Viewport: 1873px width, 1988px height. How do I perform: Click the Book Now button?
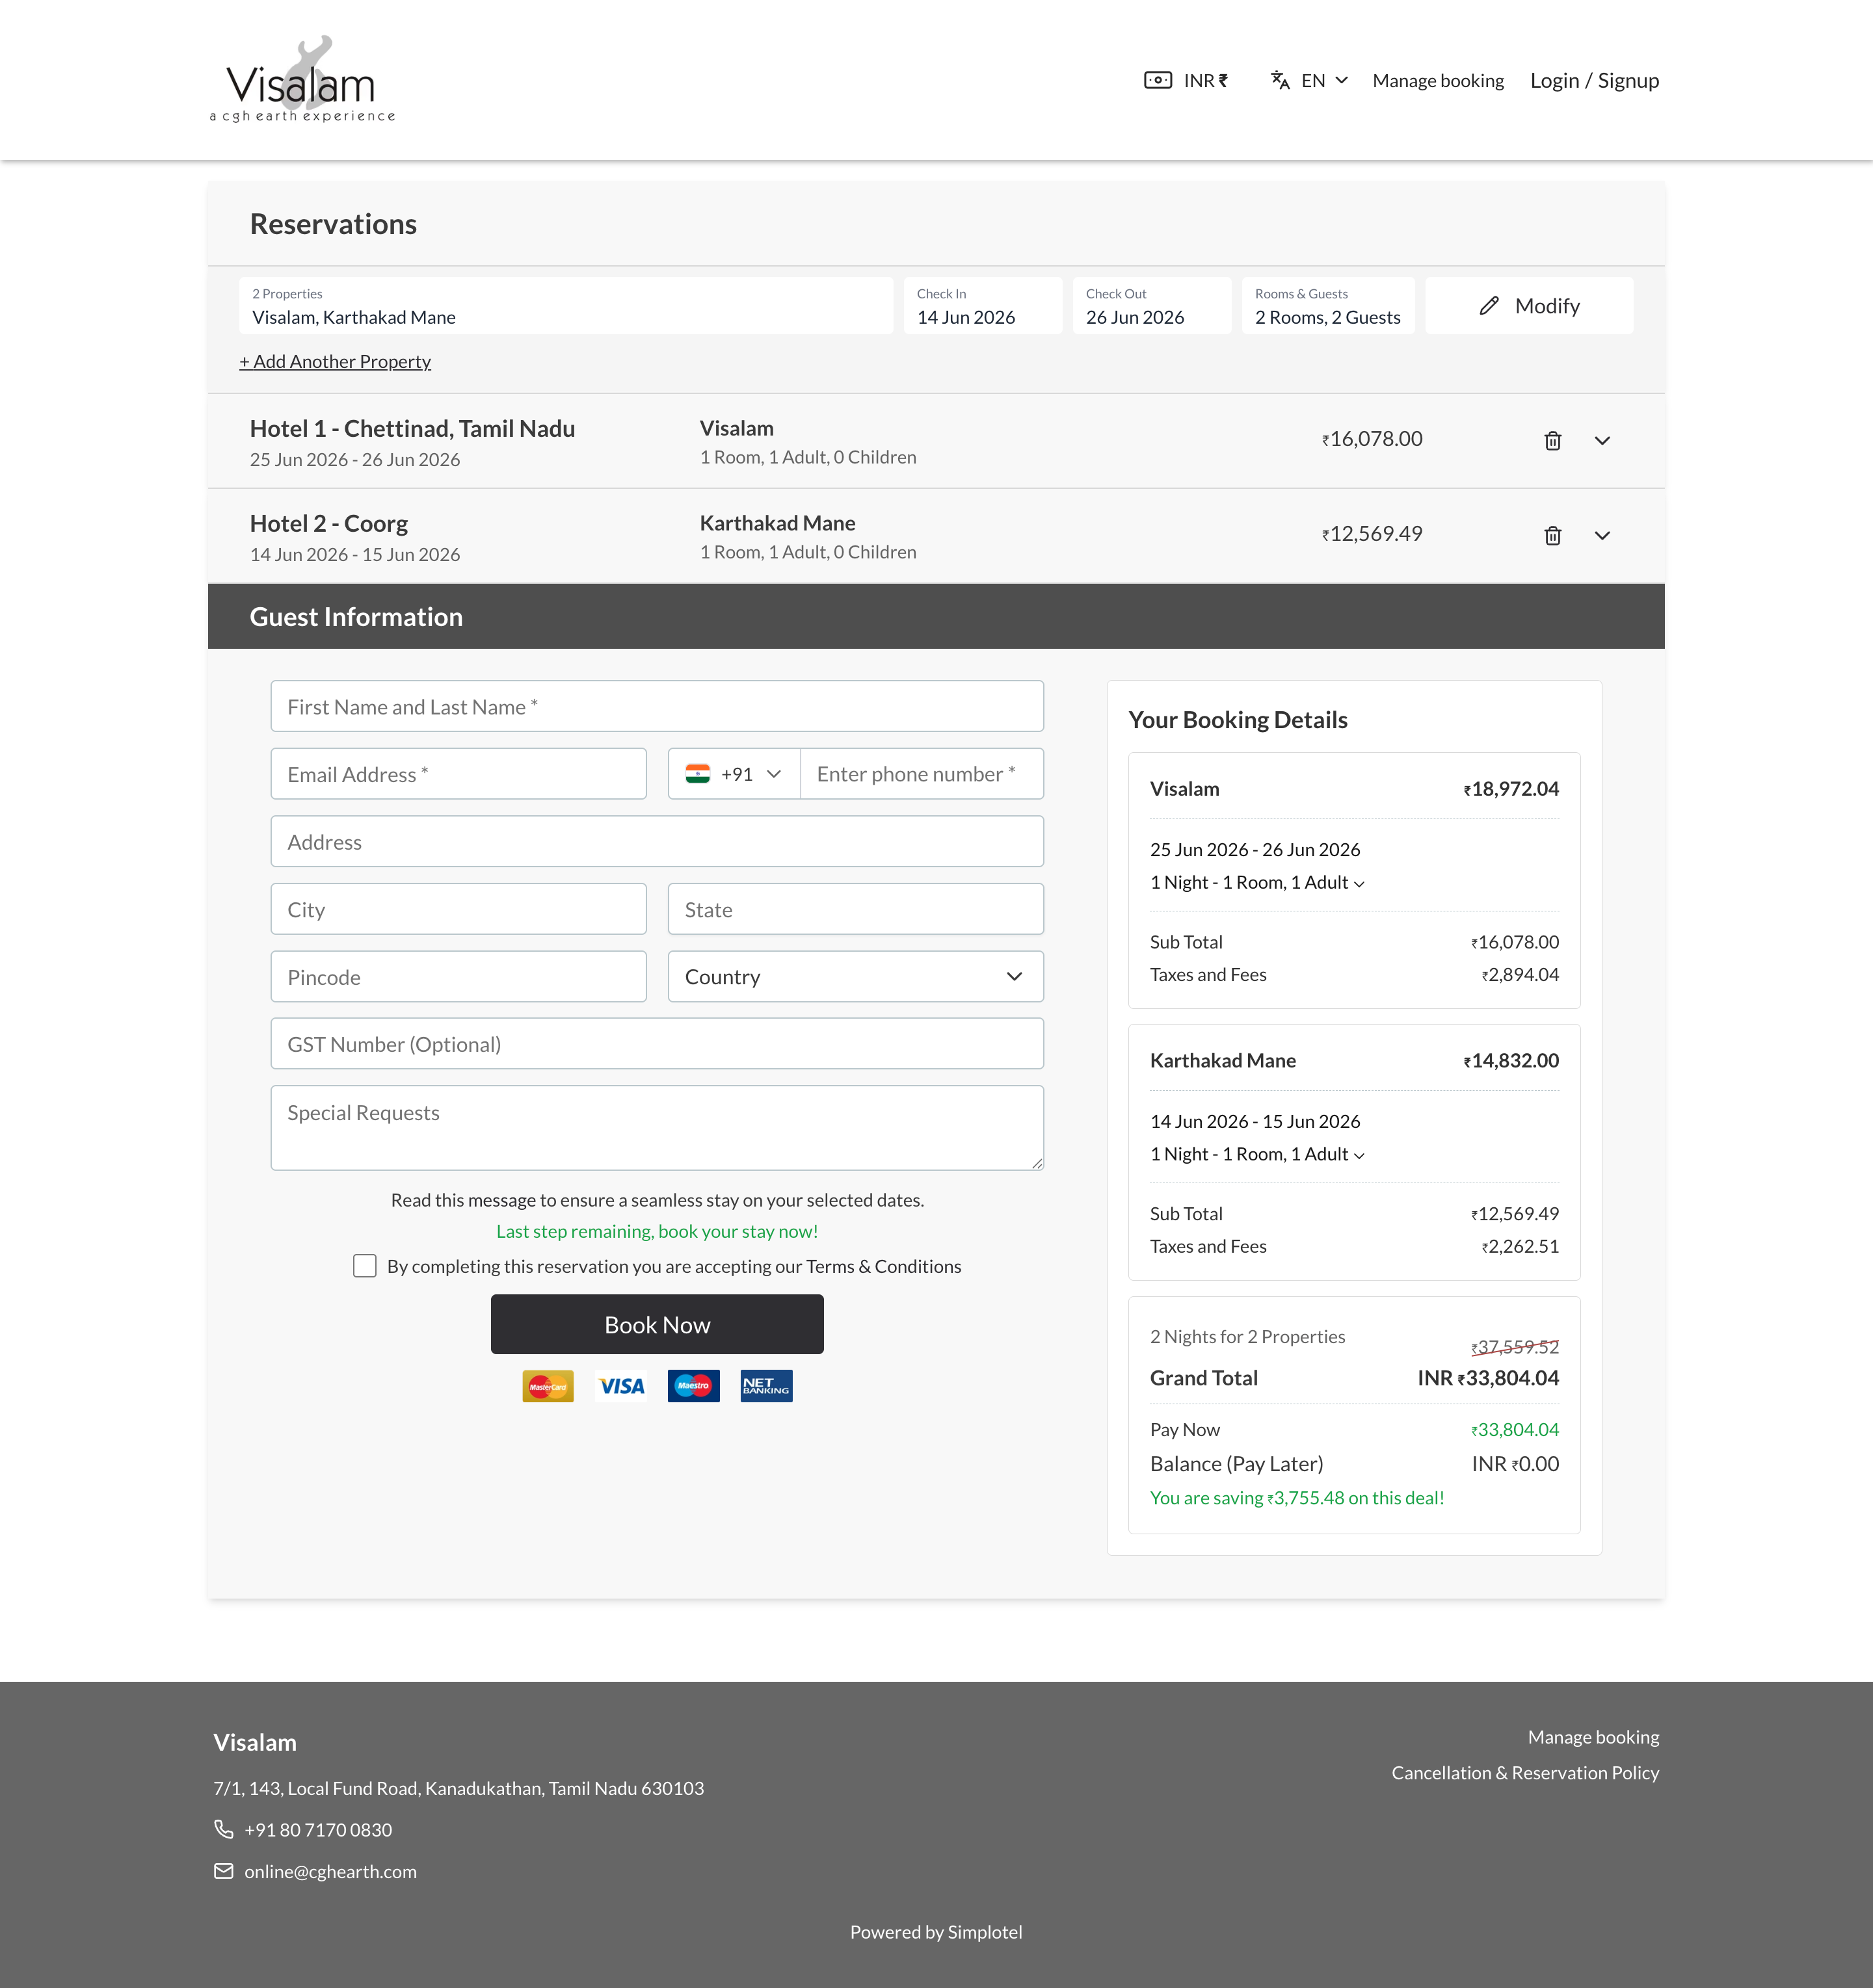pyautogui.click(x=658, y=1324)
